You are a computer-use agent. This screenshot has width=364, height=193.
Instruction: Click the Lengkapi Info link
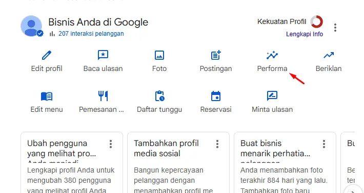pos(305,34)
